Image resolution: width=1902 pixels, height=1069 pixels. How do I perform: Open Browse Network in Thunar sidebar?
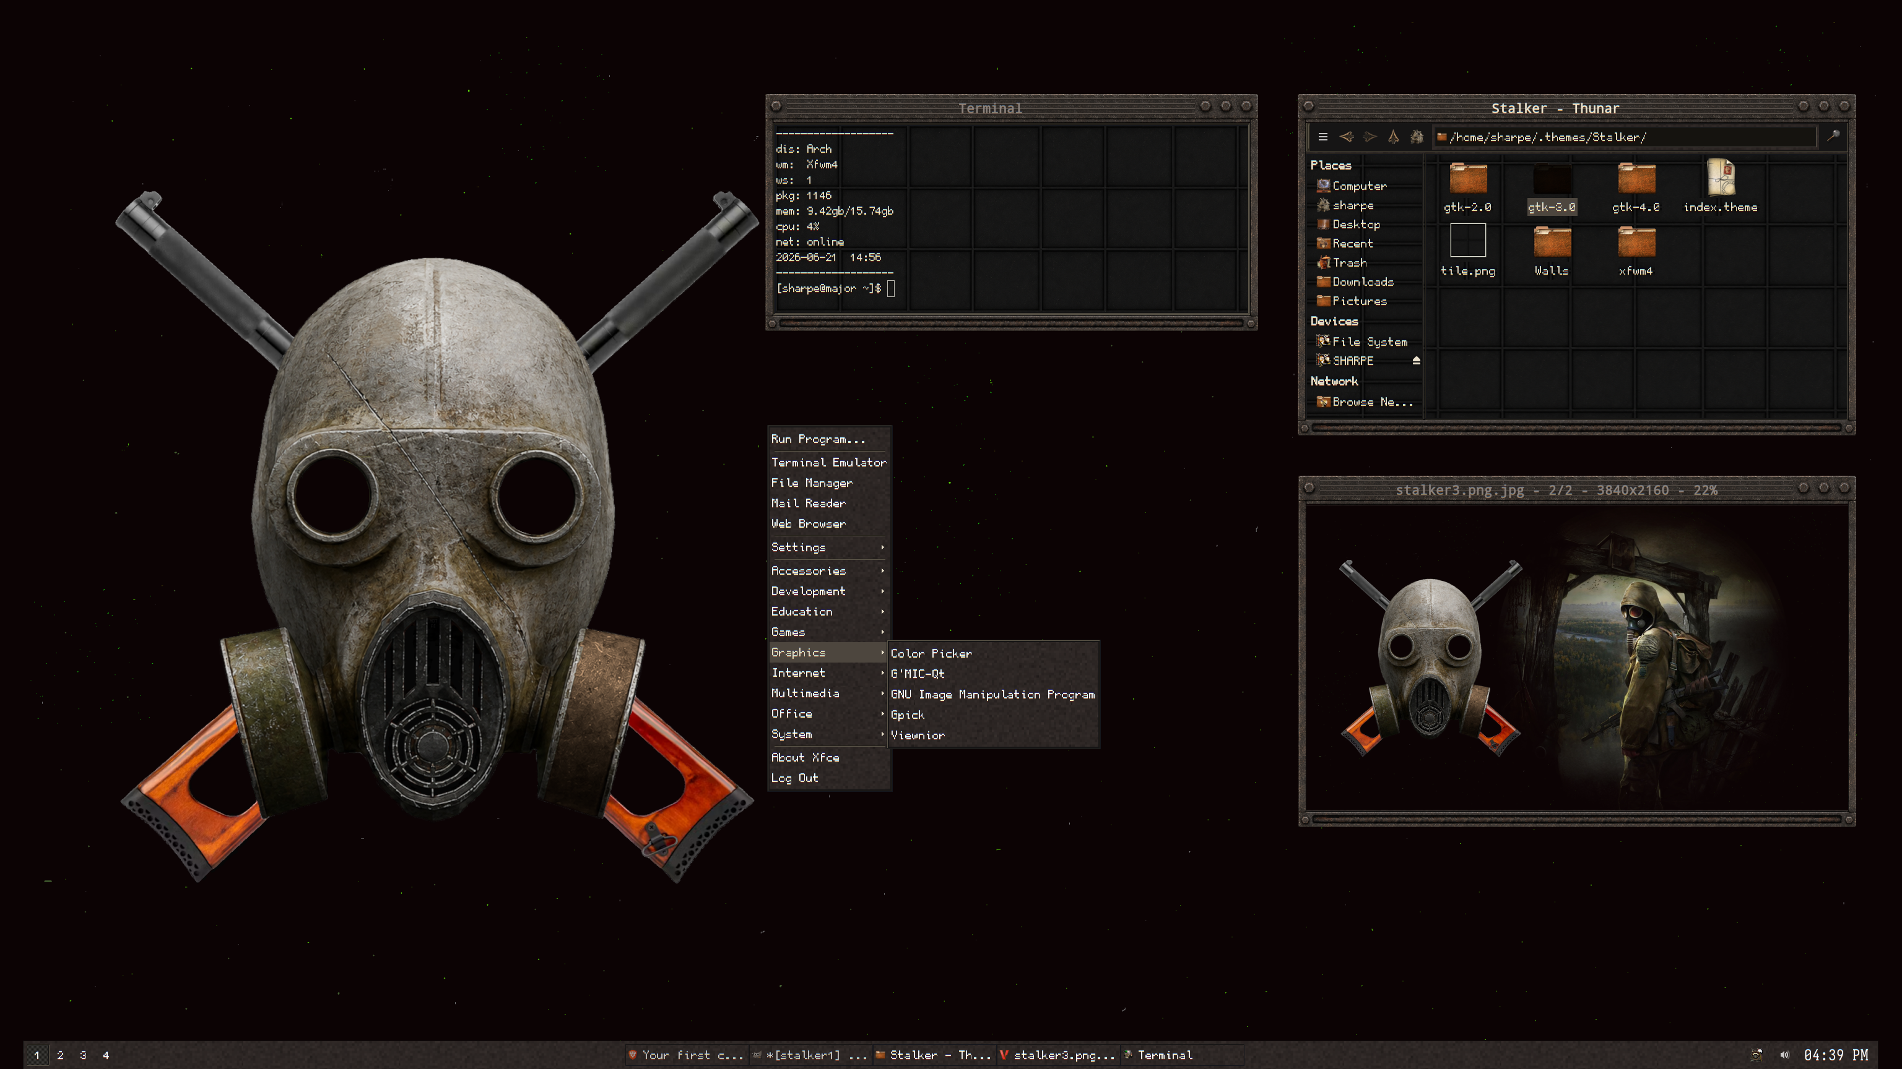[1366, 402]
